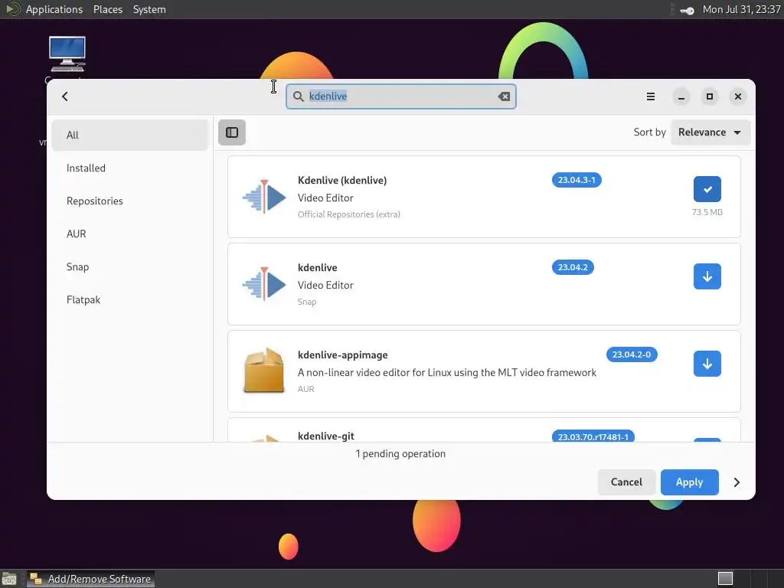
Task: Open Kdenlive (kdenlive) package title
Action: 342,181
